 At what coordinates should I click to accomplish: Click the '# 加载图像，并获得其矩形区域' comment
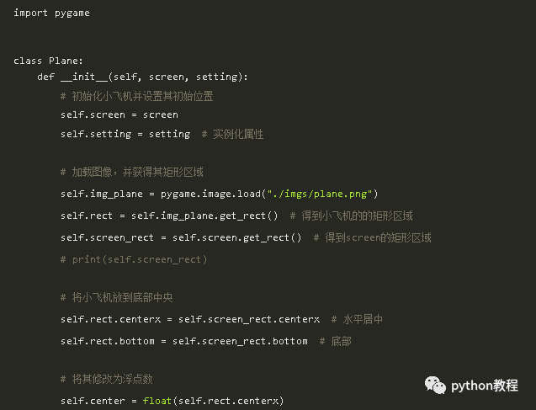click(131, 172)
